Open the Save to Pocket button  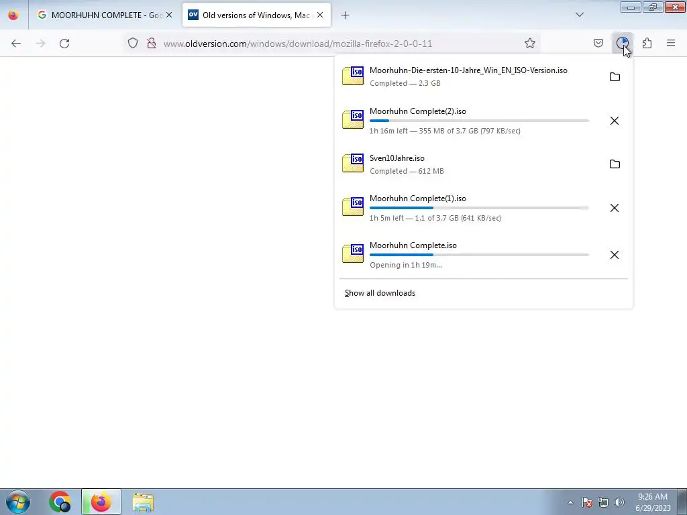(x=598, y=43)
